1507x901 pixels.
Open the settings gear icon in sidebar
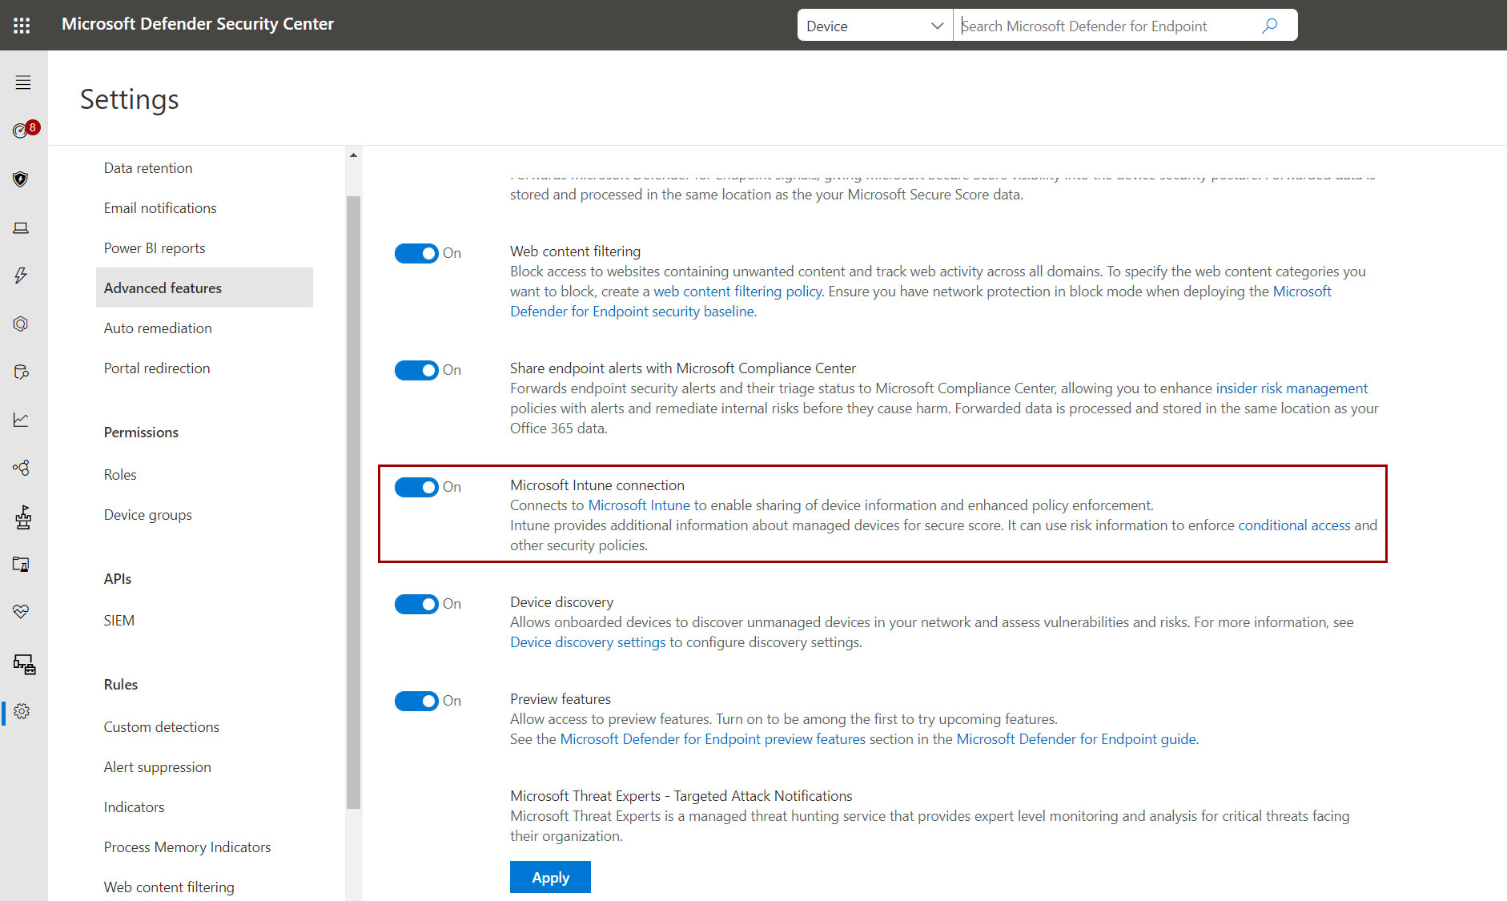(22, 711)
